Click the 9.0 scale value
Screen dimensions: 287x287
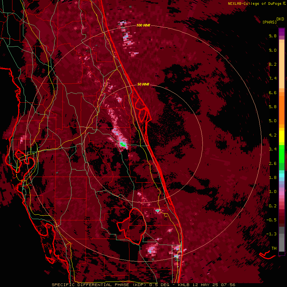273,50
